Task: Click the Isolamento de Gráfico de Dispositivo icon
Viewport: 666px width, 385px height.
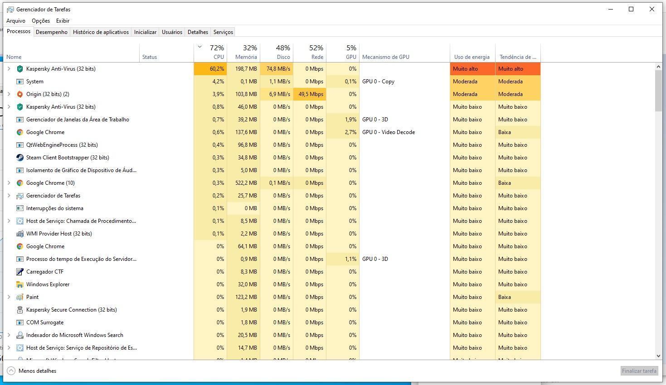Action: [x=19, y=170]
